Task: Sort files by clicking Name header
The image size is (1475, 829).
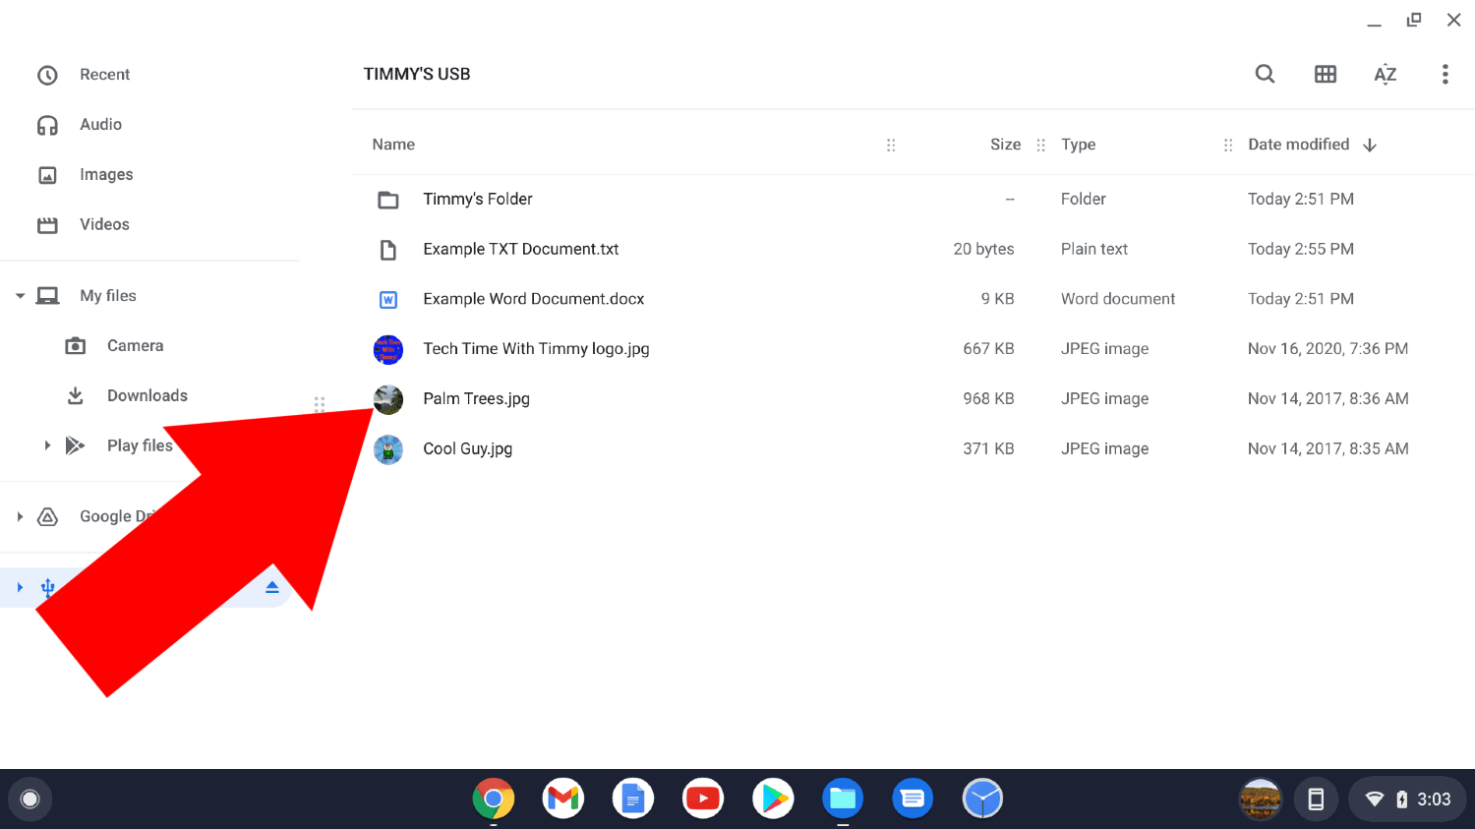Action: click(x=393, y=145)
